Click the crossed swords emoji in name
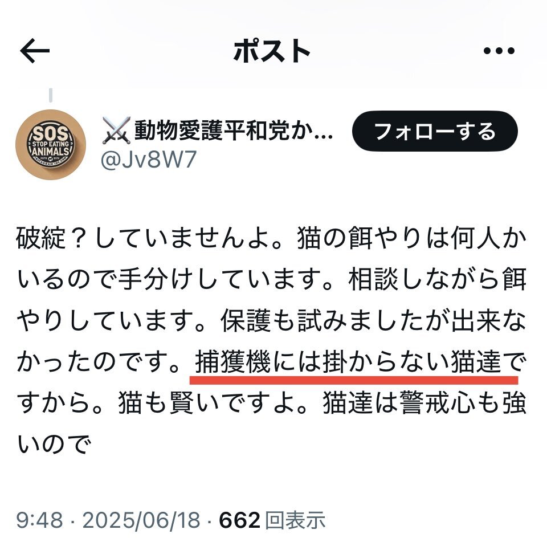The width and height of the screenshot is (547, 550). 116,131
